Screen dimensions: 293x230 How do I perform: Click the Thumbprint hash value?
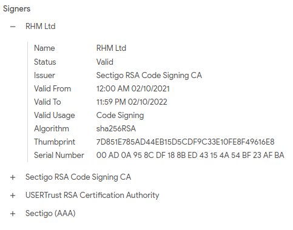[185, 142]
